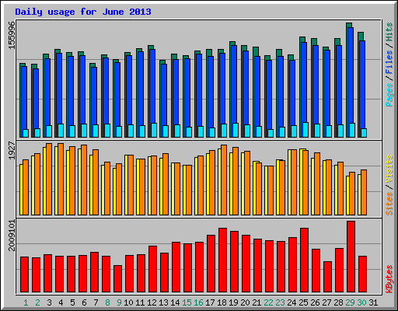Click day label 20 on x-axis
The height and width of the screenshot is (311, 398).
(x=245, y=302)
